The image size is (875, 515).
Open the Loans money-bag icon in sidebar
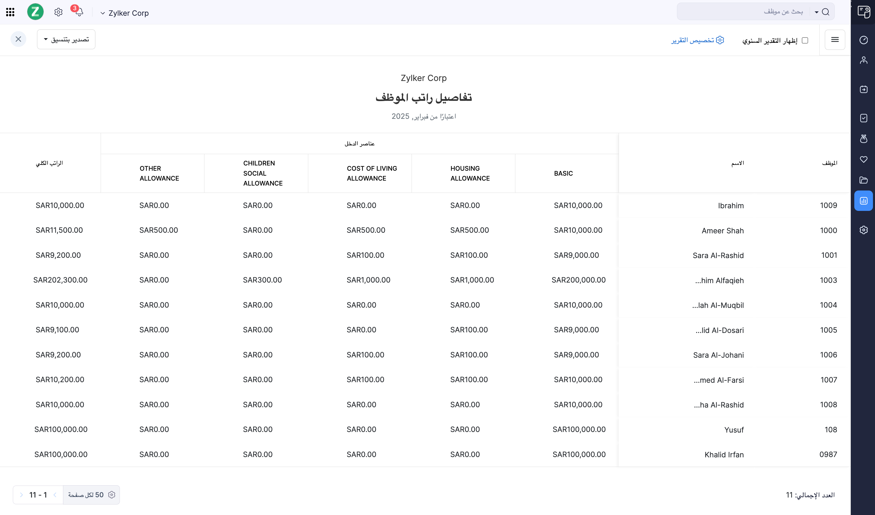coord(864,139)
